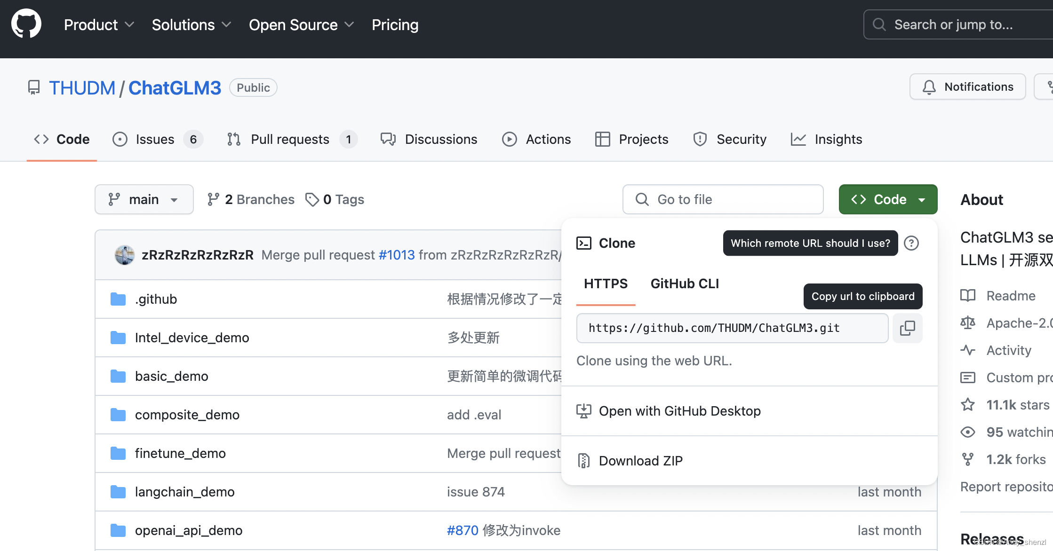Open the Open Source dropdown
This screenshot has width=1053, height=551.
click(x=301, y=25)
